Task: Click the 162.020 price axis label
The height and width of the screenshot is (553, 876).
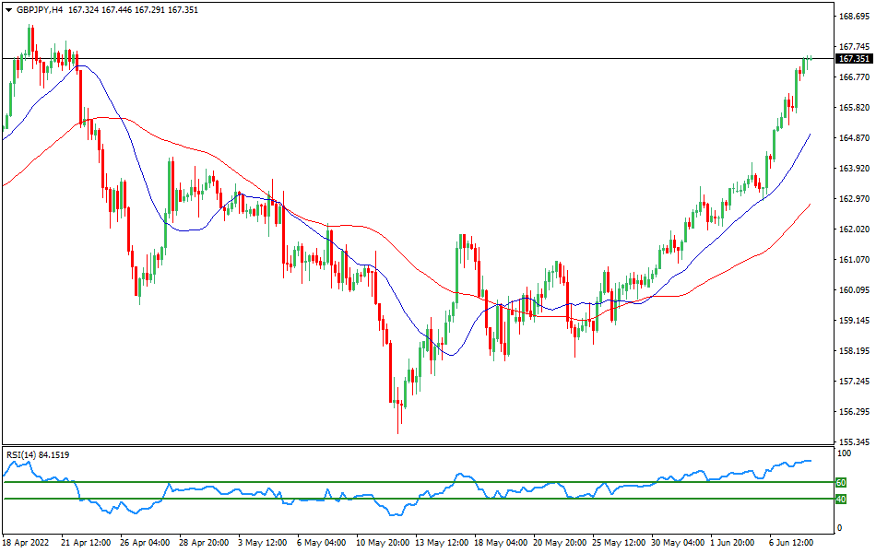Action: [x=854, y=229]
